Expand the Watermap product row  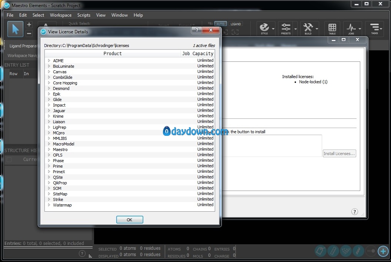tap(49, 205)
